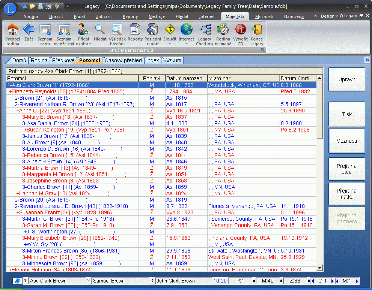Switch to the Předkové view tab
Image resolution: width=372 pixels, height=290 pixels.
point(63,60)
